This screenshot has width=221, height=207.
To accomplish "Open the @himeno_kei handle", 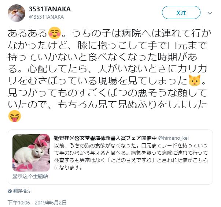I will click(173, 138).
